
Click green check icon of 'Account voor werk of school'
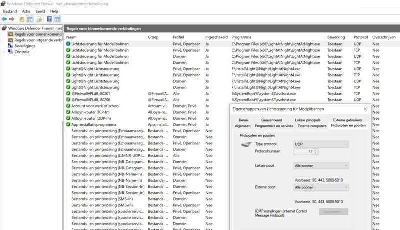(68, 106)
